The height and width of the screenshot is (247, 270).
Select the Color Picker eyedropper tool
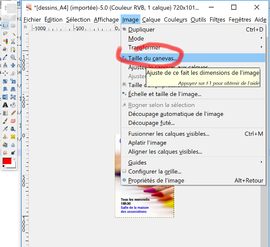[5, 57]
